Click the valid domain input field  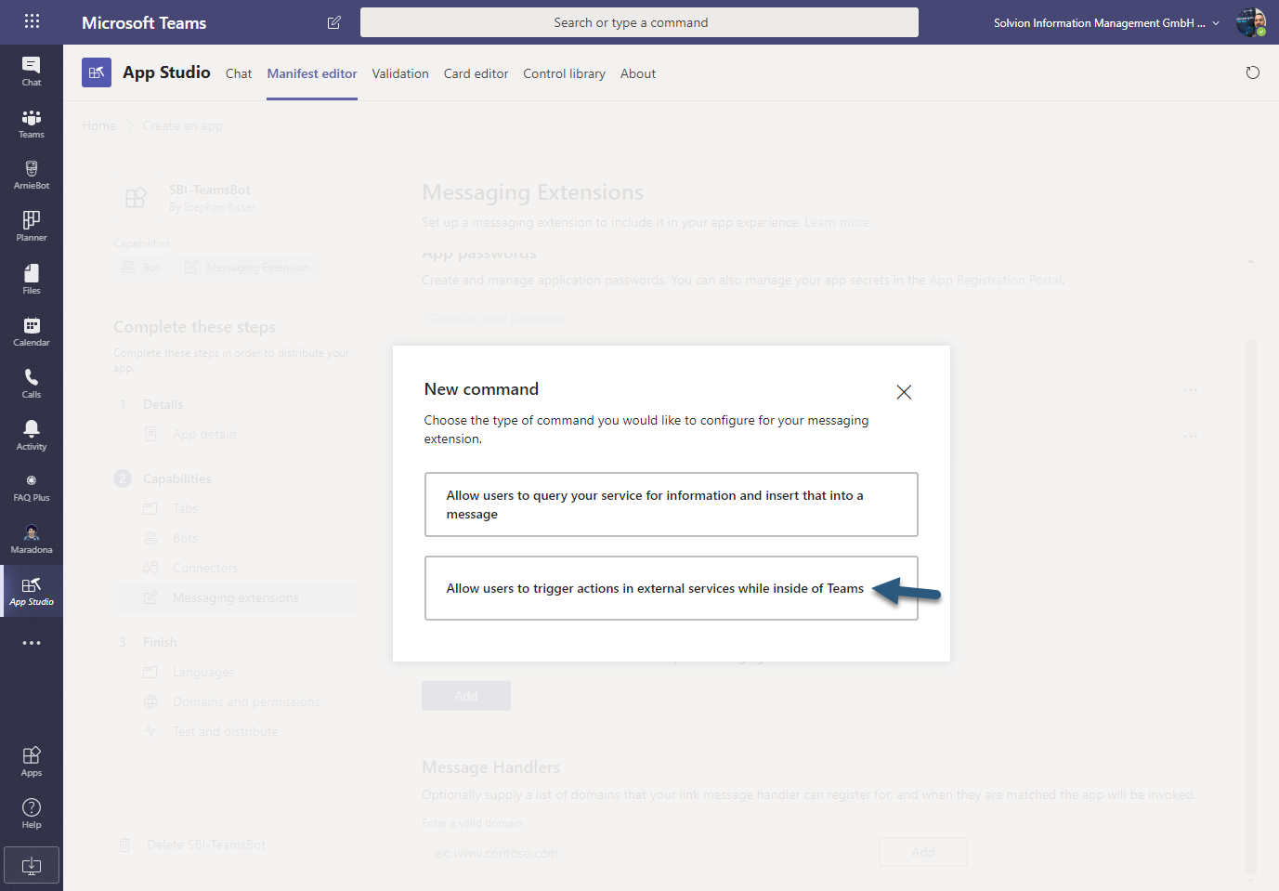pyautogui.click(x=645, y=853)
